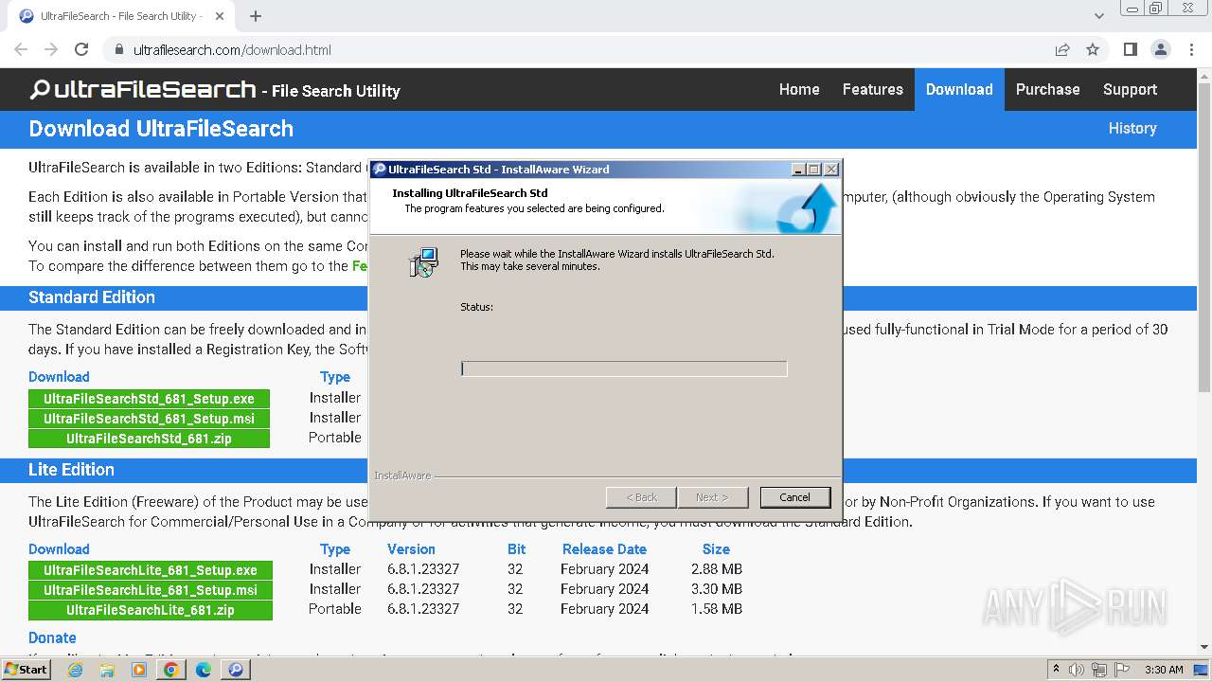Click the 1.58 MB size cell
1212x682 pixels.
717,609
